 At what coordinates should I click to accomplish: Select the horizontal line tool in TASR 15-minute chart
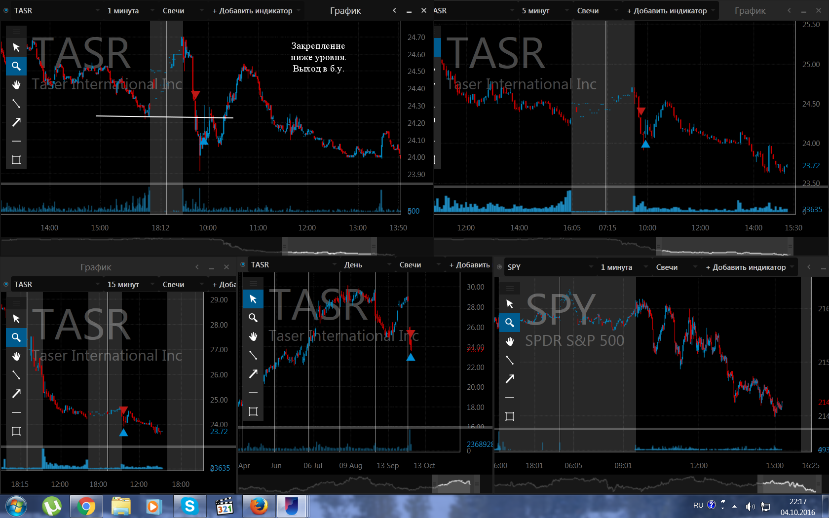point(16,412)
